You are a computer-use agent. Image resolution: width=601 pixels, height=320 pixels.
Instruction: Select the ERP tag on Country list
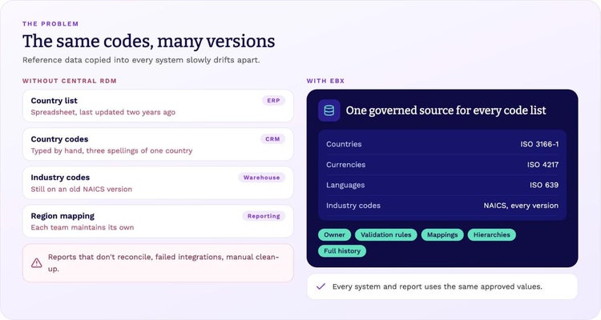273,101
